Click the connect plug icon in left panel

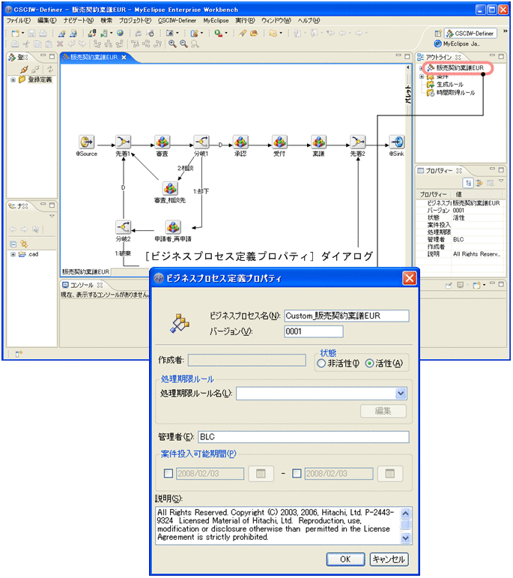tap(24, 69)
